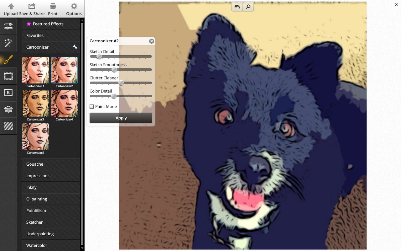Click the pink star Featured Effects icon
This screenshot has height=251, width=401.
pos(29,24)
